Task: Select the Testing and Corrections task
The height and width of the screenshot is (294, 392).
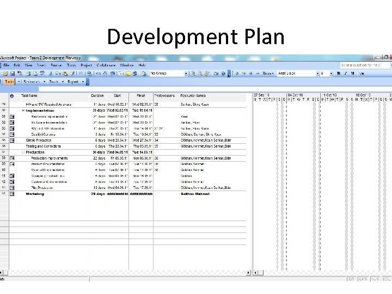Action: 43,146
